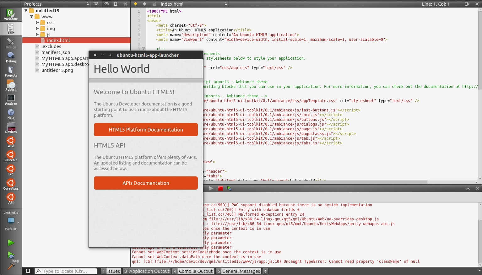Toggle the left sidebar visibility
482x275 pixels.
click(x=28, y=271)
